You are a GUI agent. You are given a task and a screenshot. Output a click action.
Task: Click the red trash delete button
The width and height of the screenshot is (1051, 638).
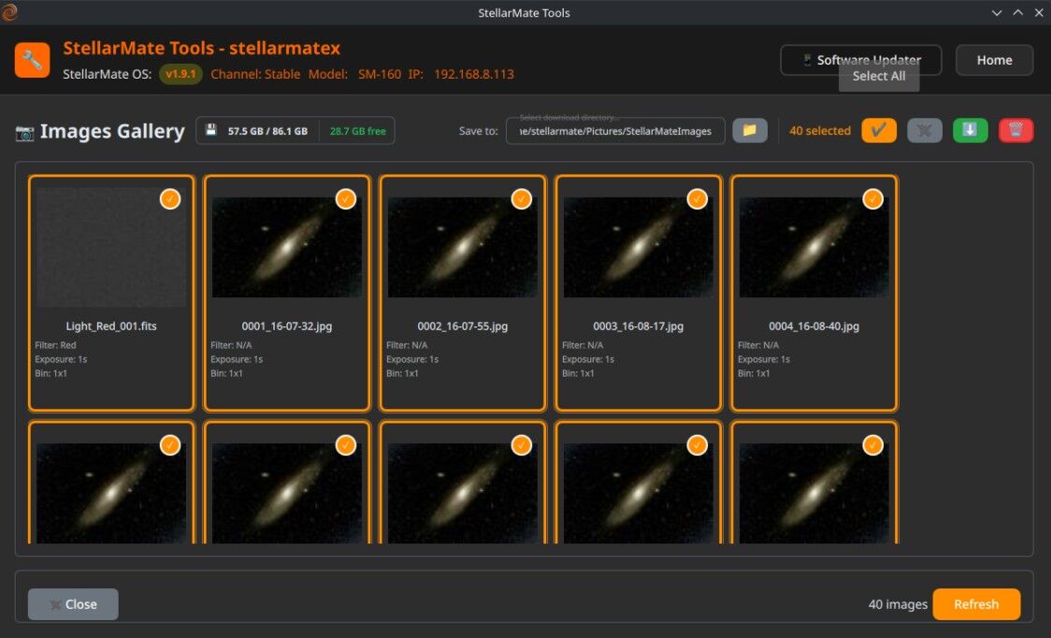[1015, 130]
